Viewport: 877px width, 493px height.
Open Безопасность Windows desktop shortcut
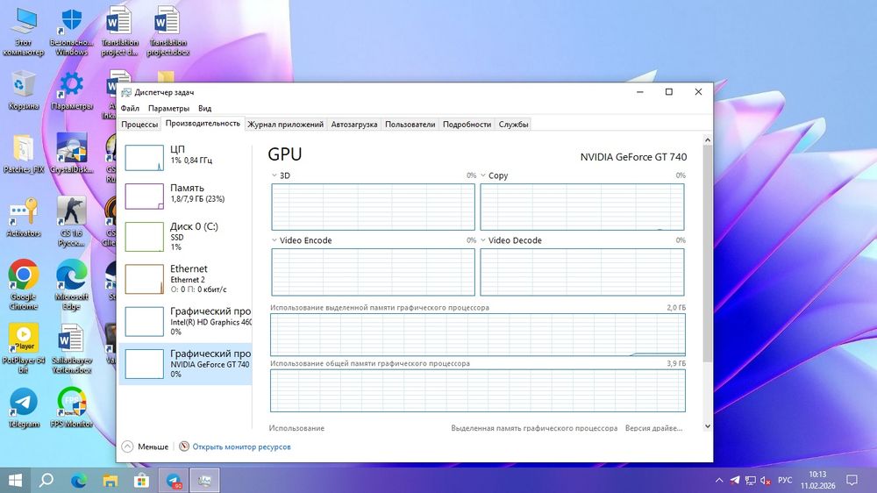coord(72,31)
